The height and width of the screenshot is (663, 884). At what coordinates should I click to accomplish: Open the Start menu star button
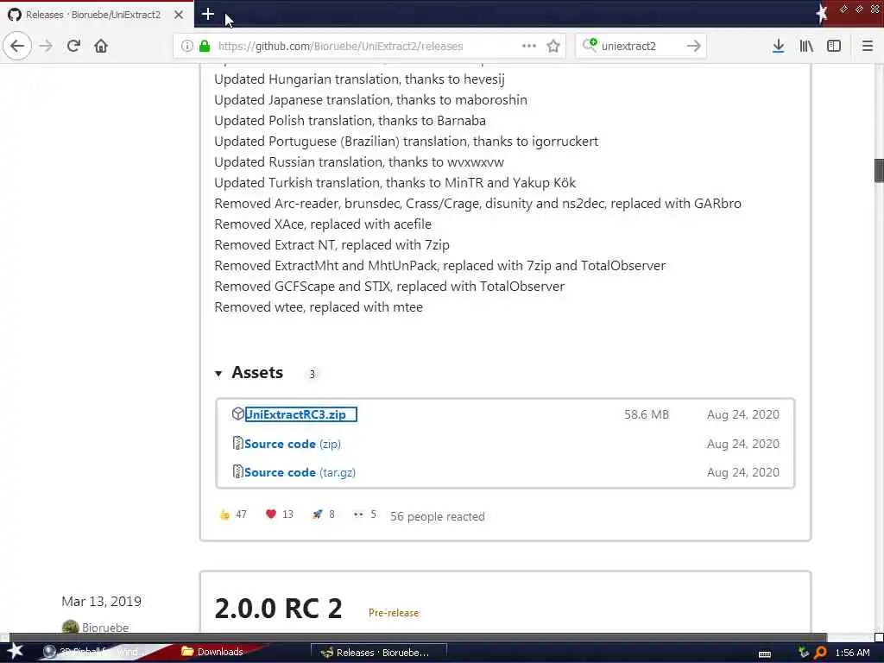15,651
